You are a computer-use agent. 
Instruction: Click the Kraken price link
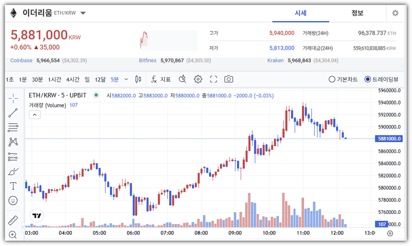275,60
